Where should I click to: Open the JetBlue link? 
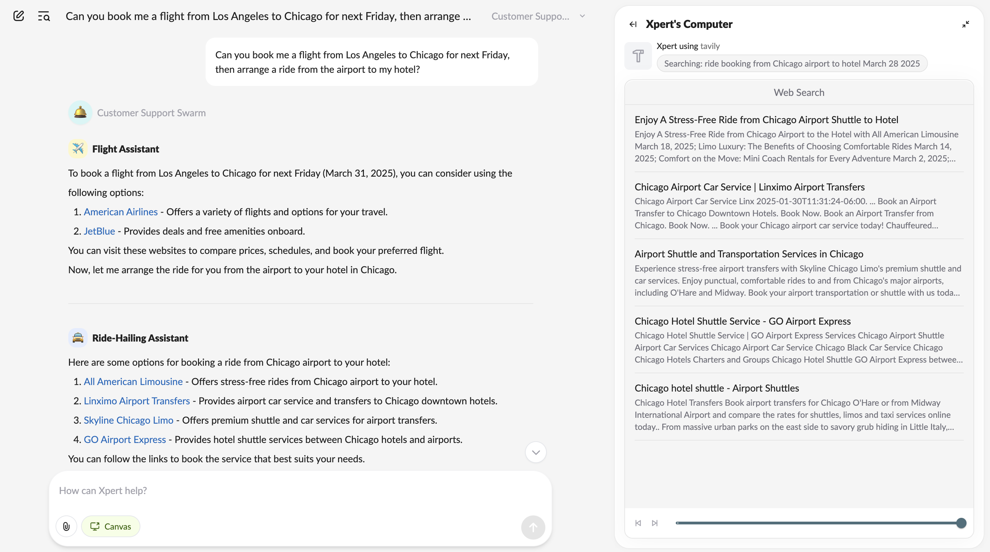coord(99,231)
